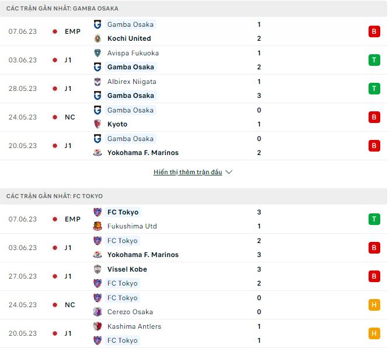Open Yokohama F. Marinos vs Gamba Osaka link
Viewport: 389px width, 348px height.
(x=143, y=153)
